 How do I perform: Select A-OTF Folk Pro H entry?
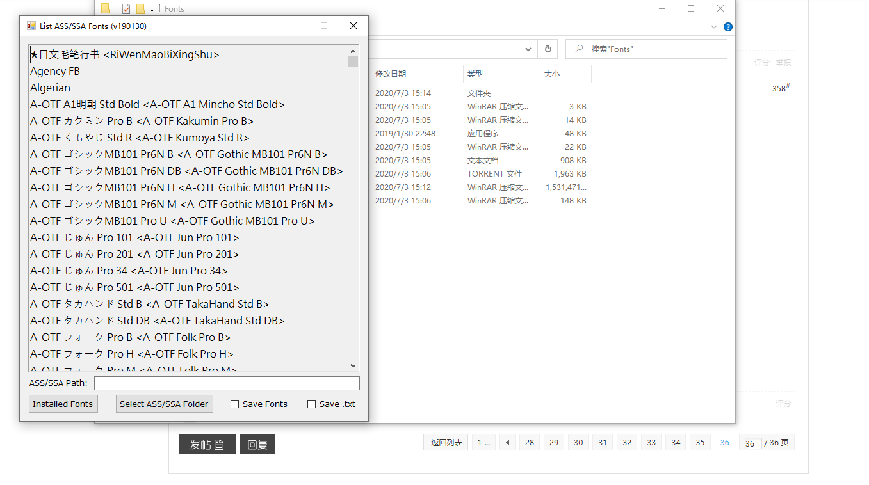click(132, 354)
